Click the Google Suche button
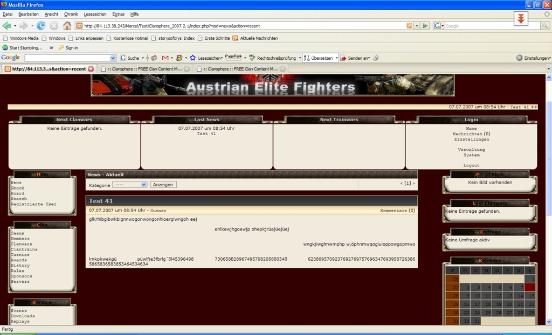552x335 pixels. pyautogui.click(x=129, y=58)
